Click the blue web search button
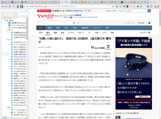161x119 pixels. [x=149, y=11]
